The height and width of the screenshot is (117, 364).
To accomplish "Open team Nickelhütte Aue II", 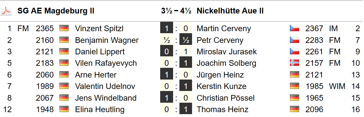I will coord(230,11).
